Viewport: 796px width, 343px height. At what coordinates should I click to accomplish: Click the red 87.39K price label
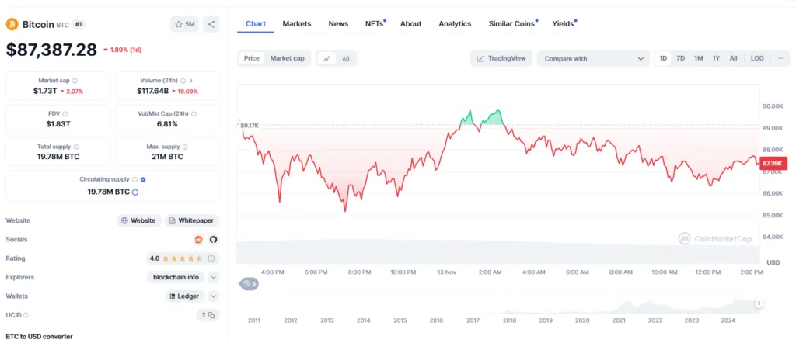(x=774, y=163)
